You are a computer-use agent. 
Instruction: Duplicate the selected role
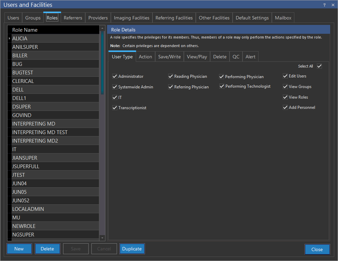(x=132, y=249)
